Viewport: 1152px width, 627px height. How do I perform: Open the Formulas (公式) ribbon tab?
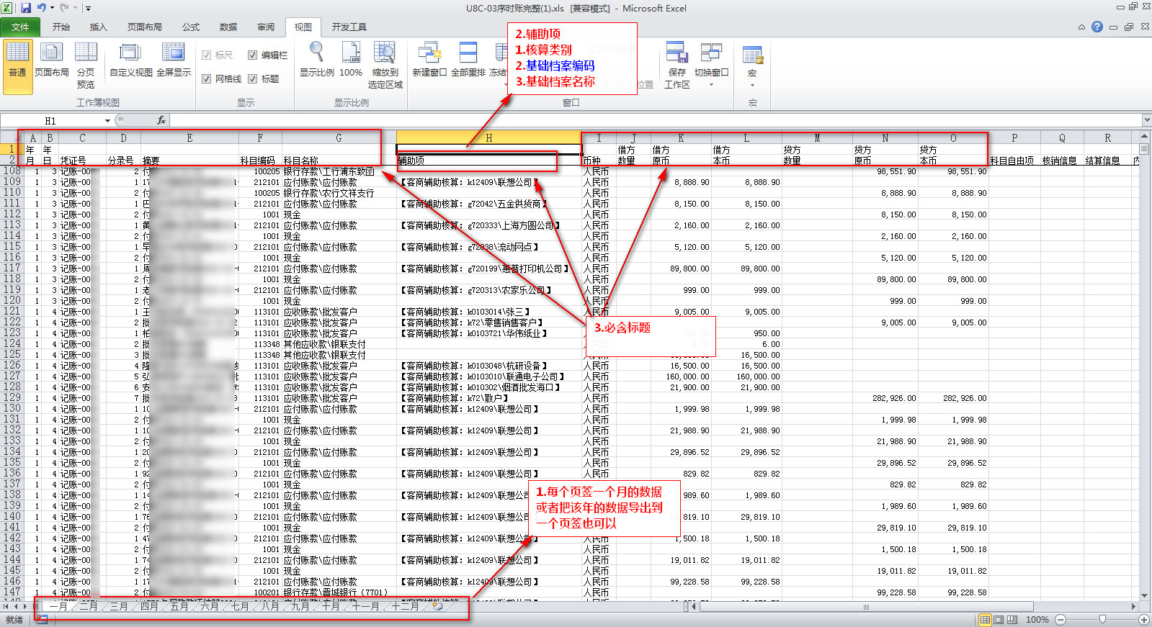[191, 27]
